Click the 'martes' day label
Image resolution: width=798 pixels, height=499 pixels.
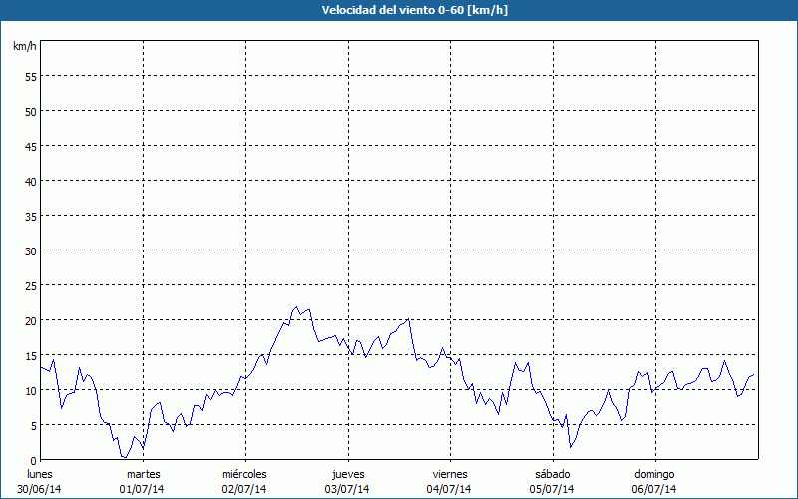click(x=143, y=474)
